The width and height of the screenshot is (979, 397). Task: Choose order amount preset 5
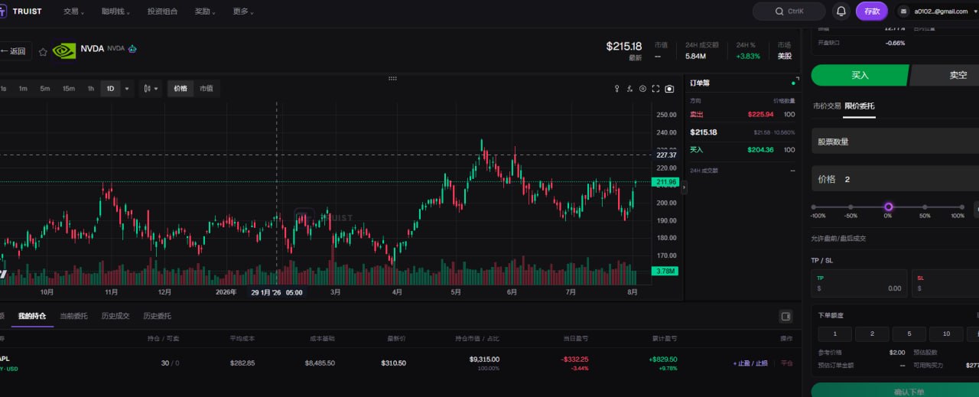[x=909, y=334]
